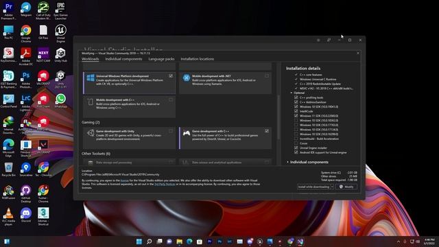Switch to Individual components tab
Image resolution: width=439 pixels, height=247 pixels.
click(x=123, y=59)
